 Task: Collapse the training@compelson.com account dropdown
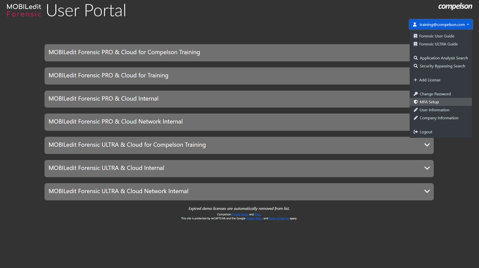[x=441, y=25]
